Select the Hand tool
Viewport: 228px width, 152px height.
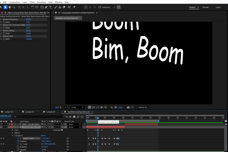[x=9, y=7]
